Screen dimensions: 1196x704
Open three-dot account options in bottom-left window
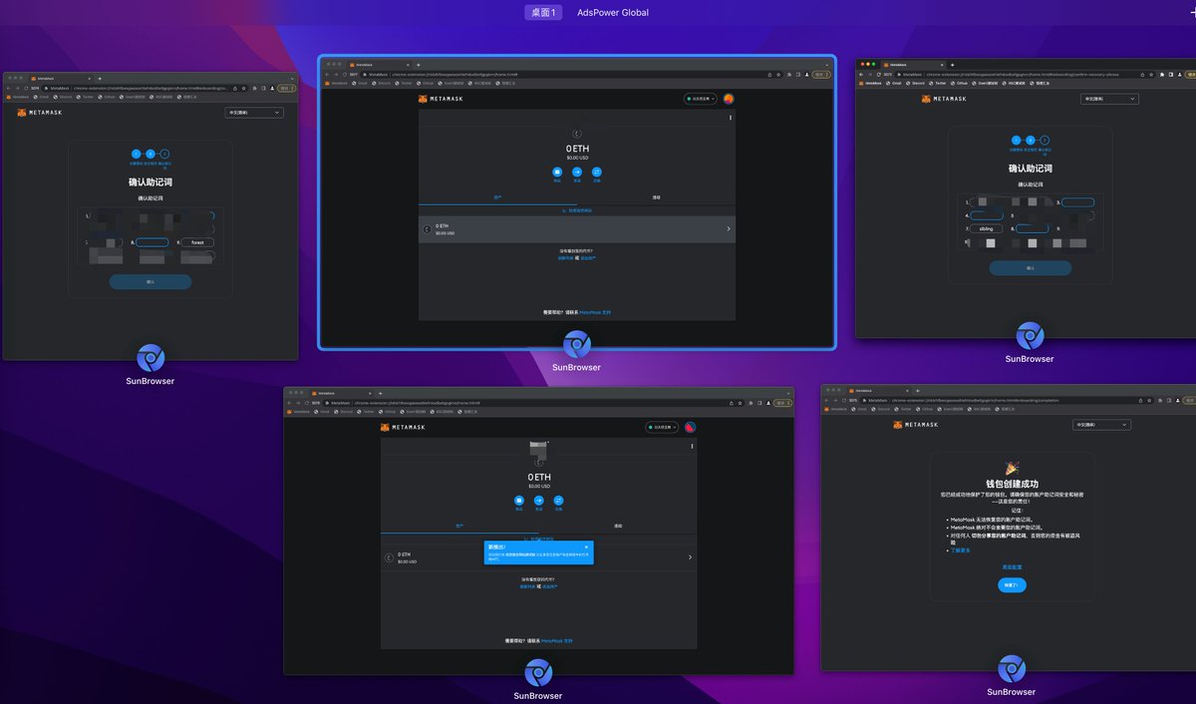pyautogui.click(x=692, y=446)
